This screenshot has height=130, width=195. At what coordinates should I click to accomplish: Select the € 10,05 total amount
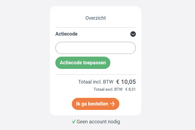click(126, 82)
